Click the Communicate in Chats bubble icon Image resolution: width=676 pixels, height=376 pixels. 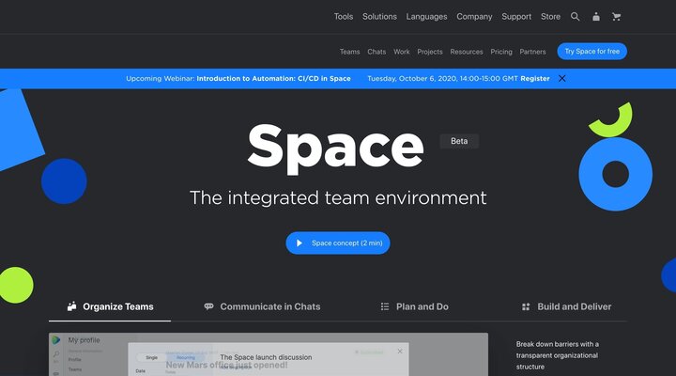(x=208, y=306)
